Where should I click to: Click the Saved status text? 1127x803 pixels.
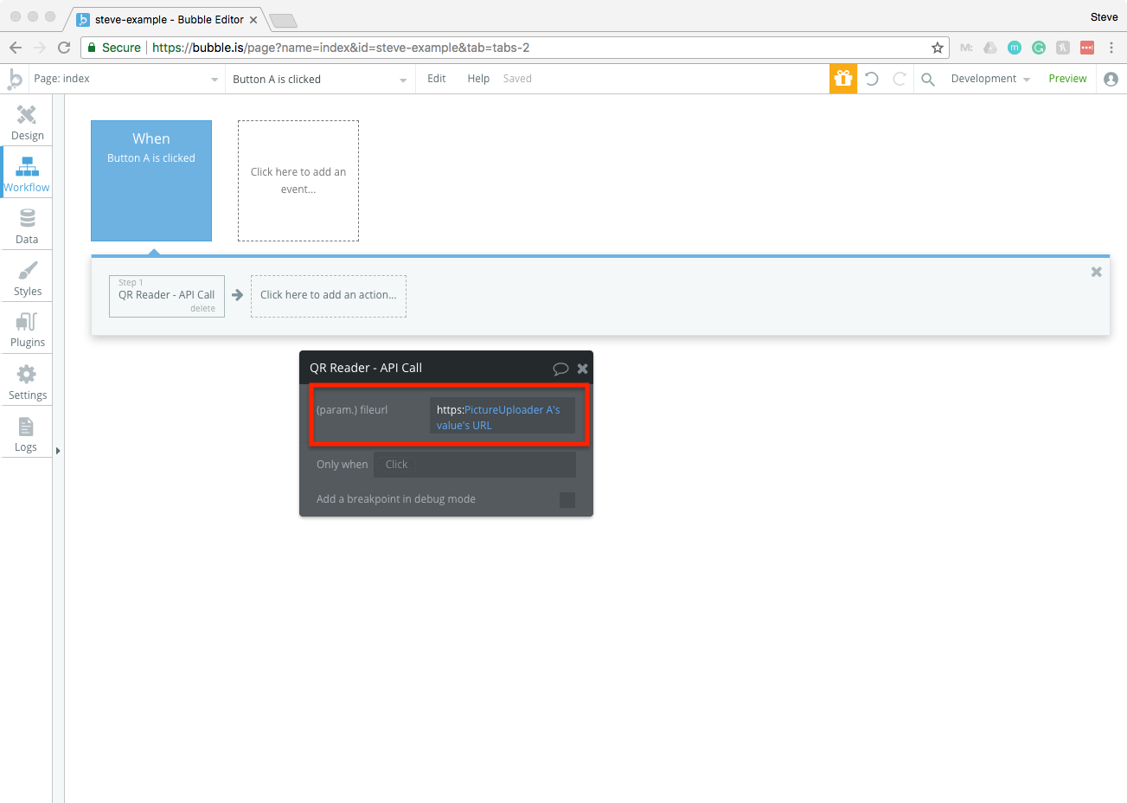click(x=517, y=79)
